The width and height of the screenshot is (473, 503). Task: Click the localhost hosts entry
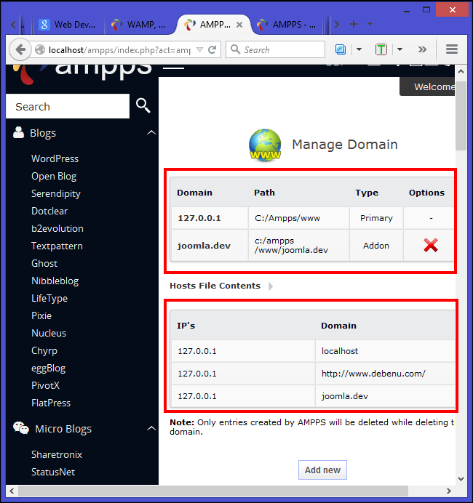tap(340, 351)
